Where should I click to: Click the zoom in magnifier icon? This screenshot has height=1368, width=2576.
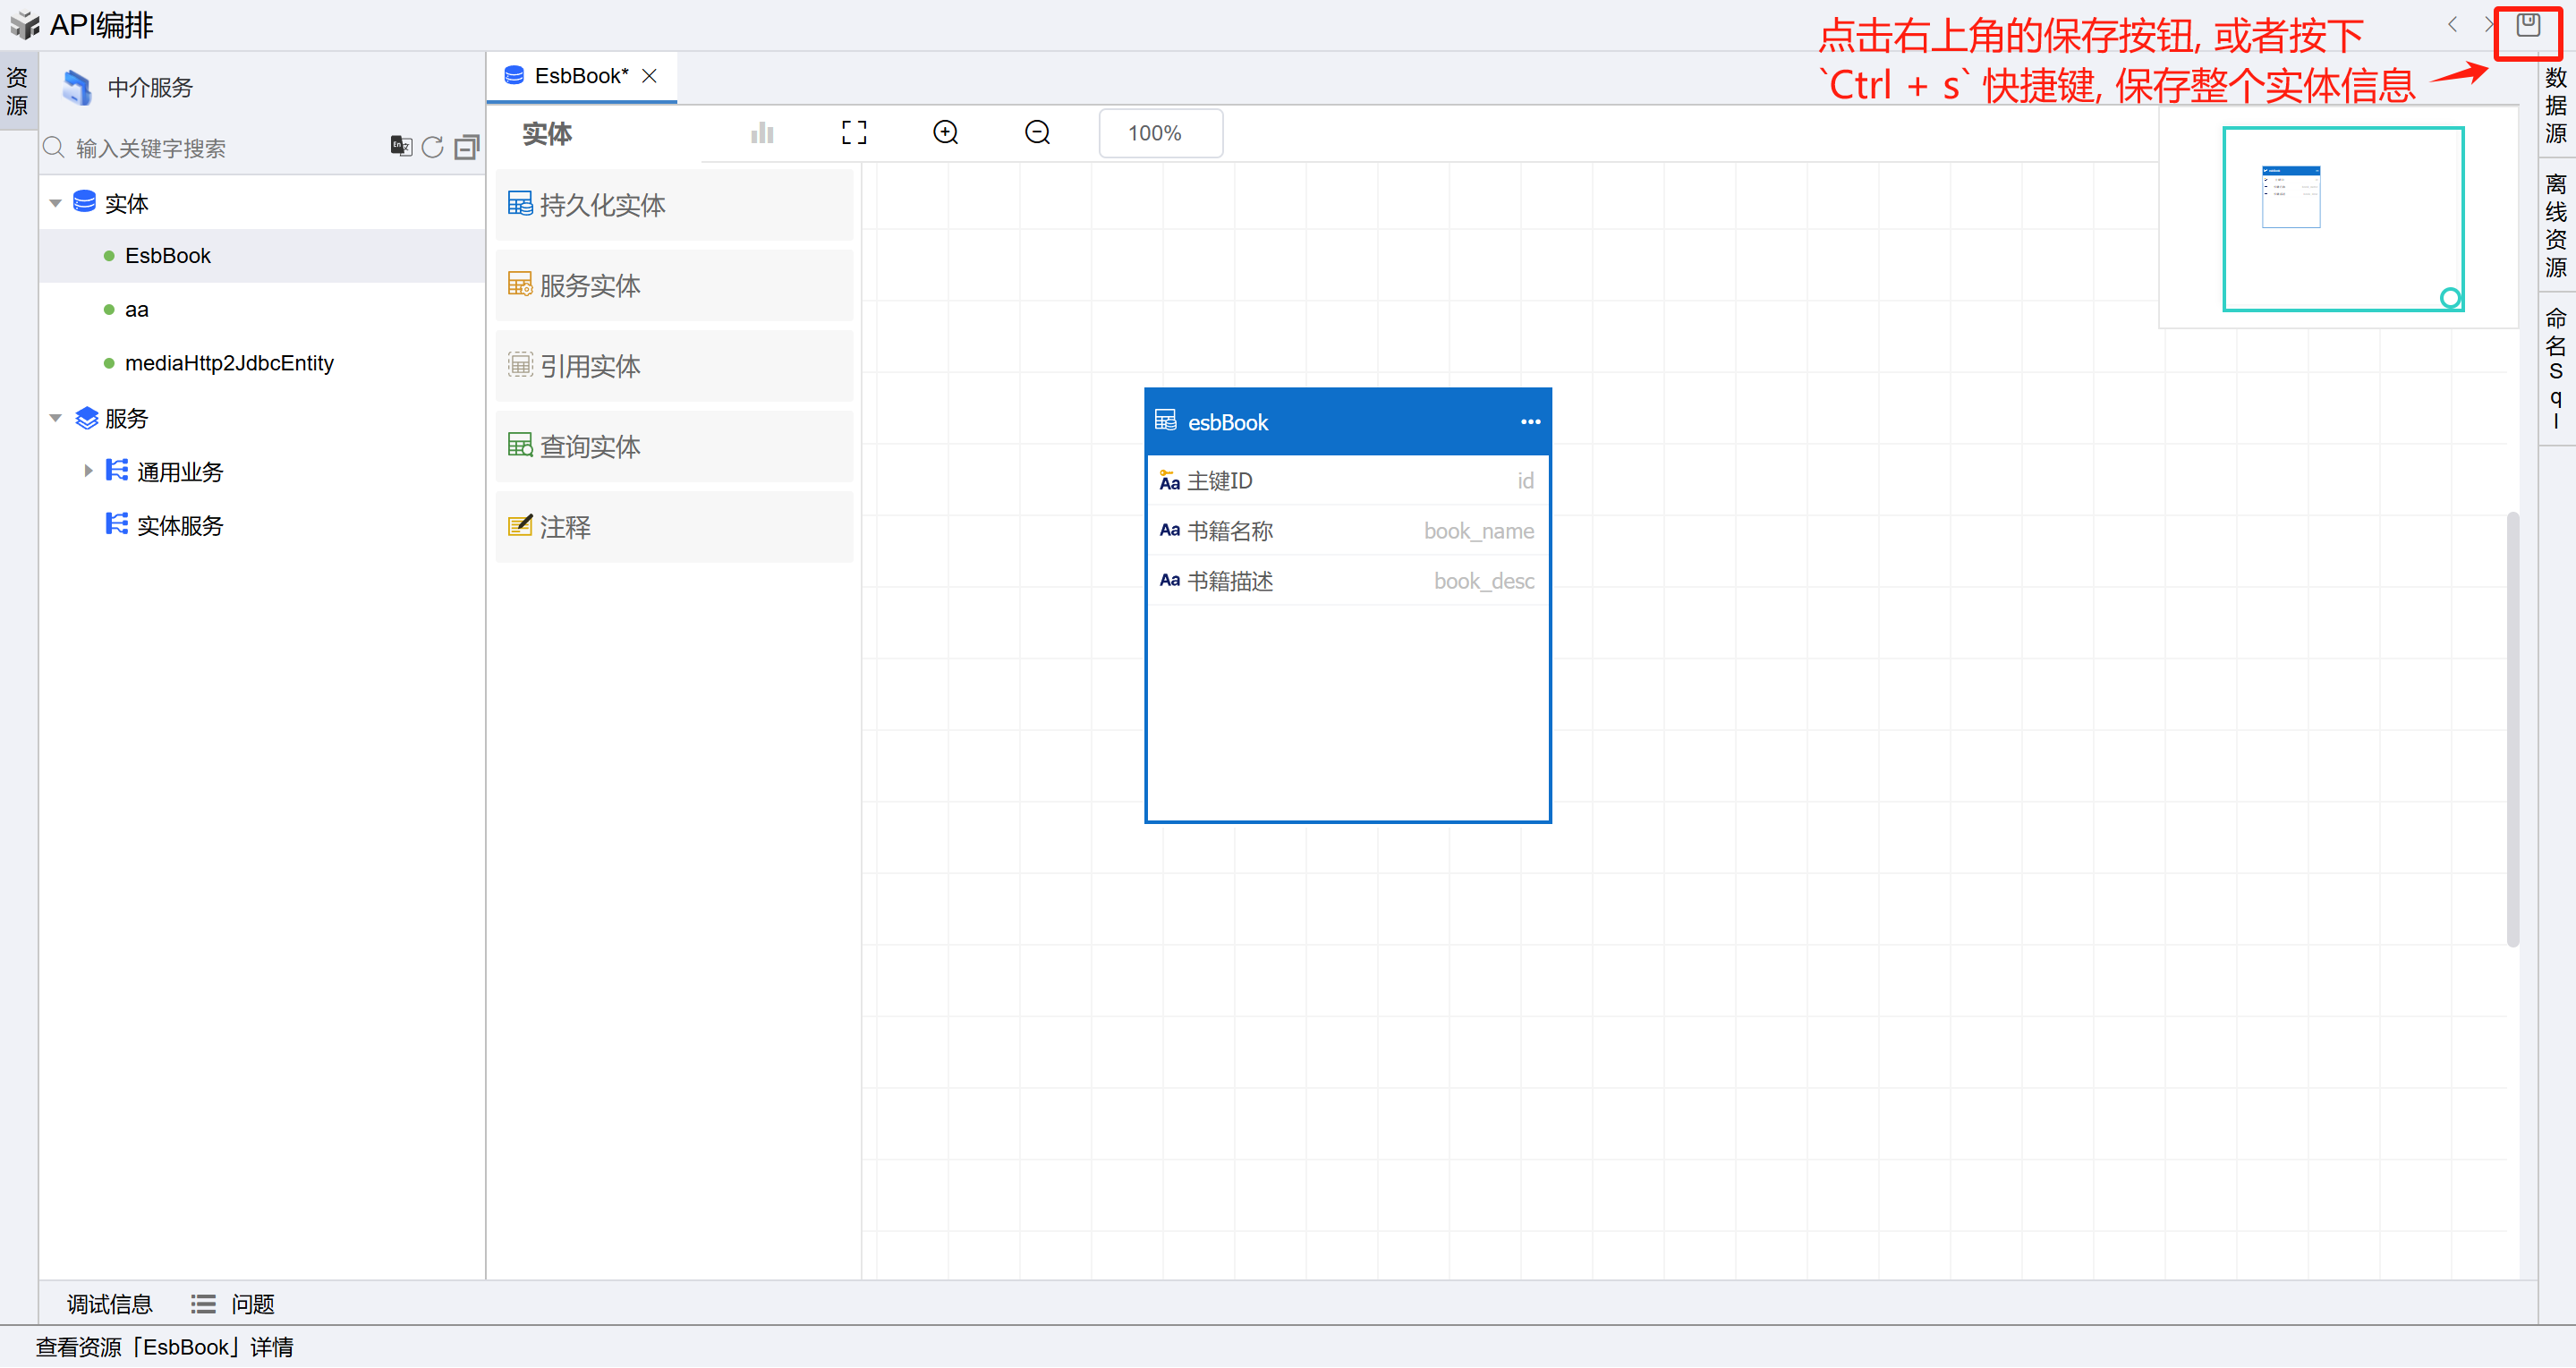(x=945, y=133)
